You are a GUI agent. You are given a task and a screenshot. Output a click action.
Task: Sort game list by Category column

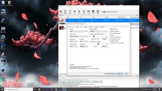coord(110,17)
